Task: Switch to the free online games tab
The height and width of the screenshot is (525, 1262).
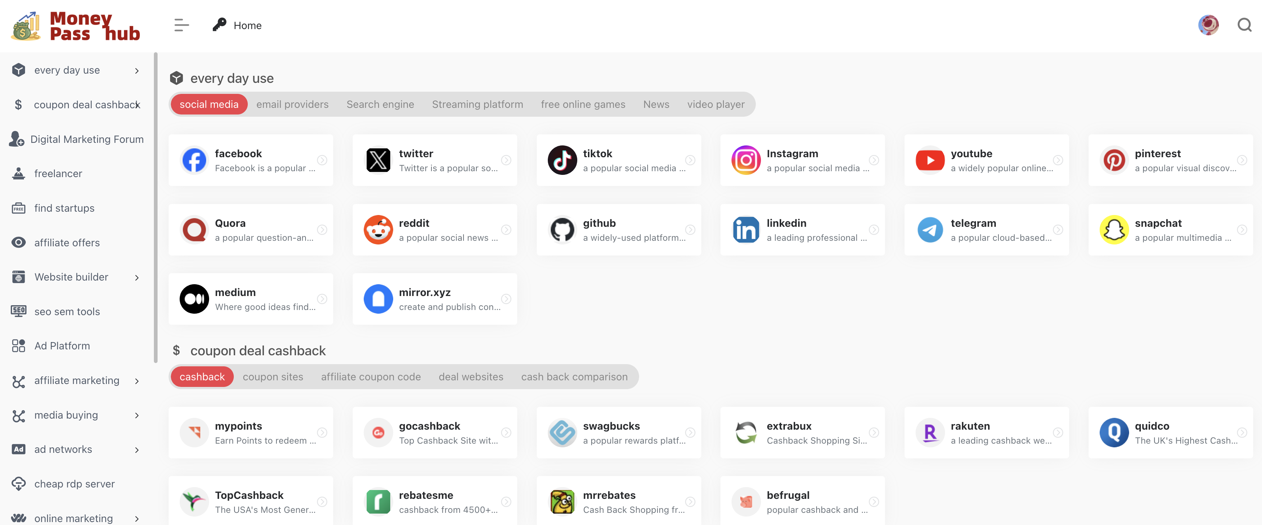Action: (x=583, y=104)
